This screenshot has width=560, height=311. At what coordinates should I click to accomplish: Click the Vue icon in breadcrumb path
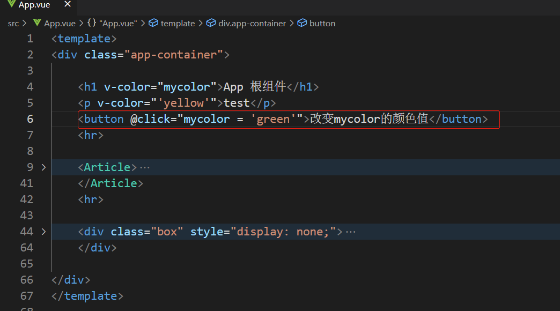coord(37,23)
